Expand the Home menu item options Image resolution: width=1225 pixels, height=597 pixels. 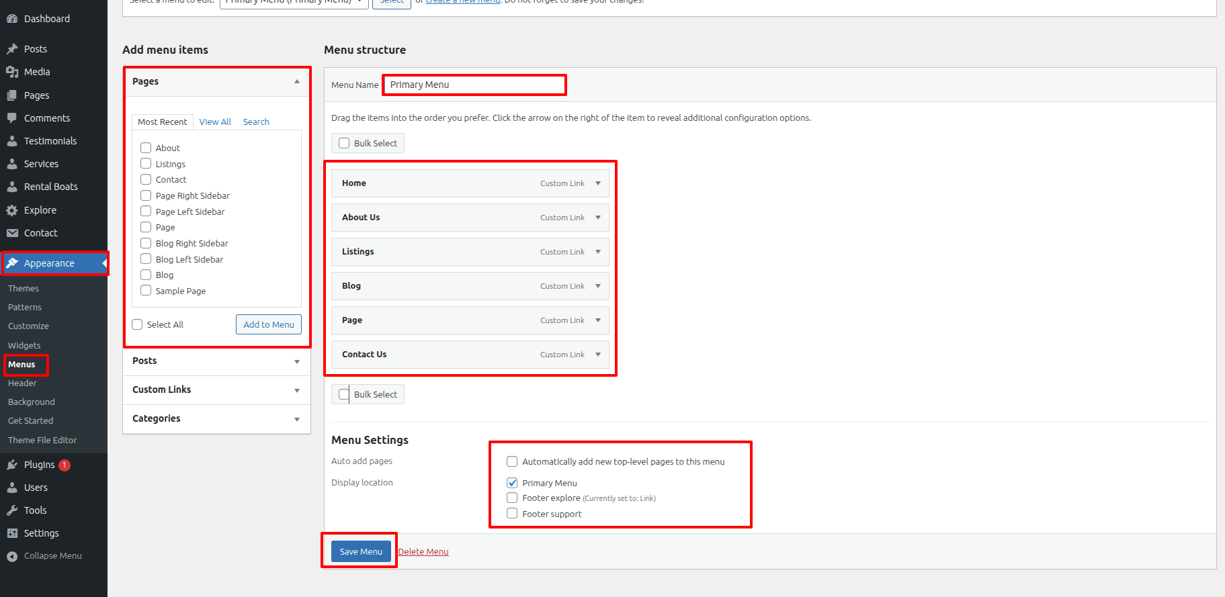(x=598, y=183)
